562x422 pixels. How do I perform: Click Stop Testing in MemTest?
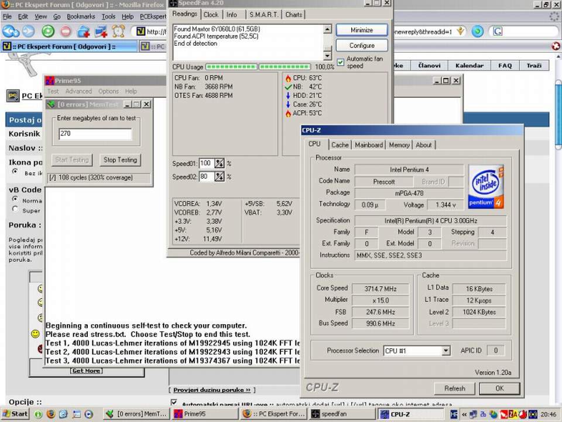(120, 159)
